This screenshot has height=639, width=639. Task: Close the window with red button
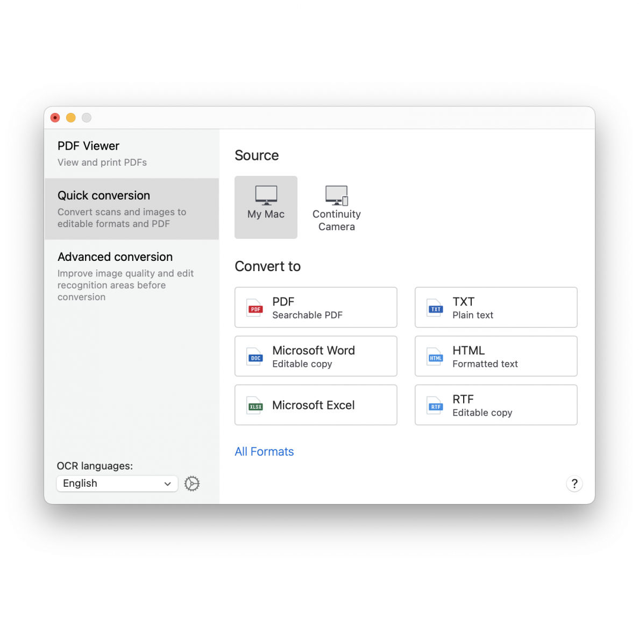[x=55, y=118]
